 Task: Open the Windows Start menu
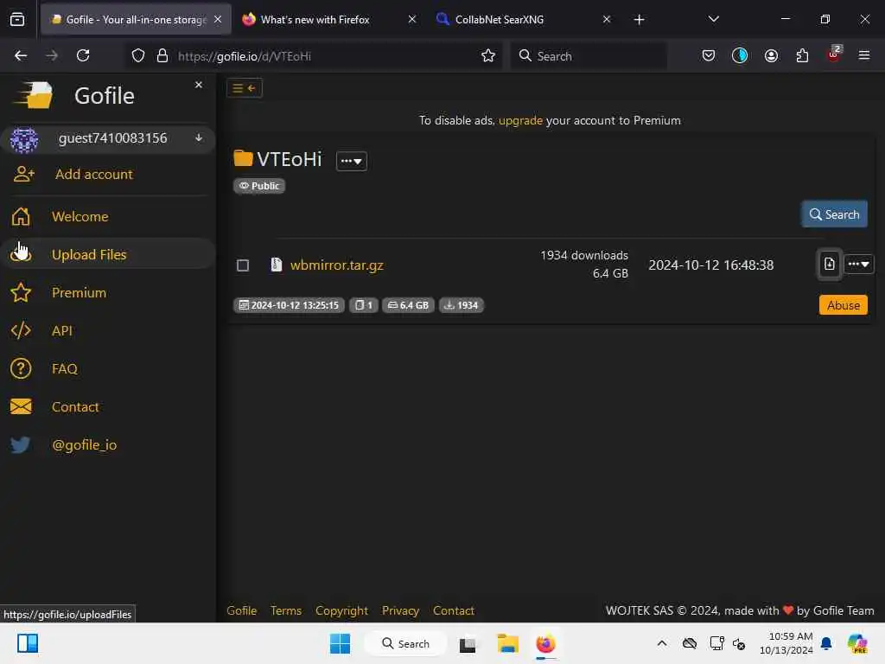[340, 643]
